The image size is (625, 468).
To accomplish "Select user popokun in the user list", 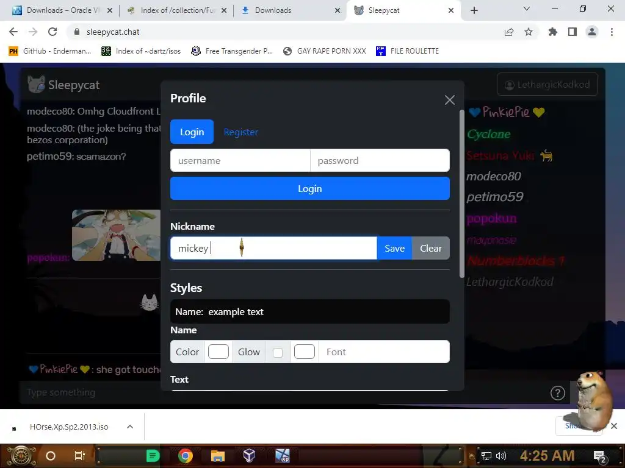I will [491, 218].
